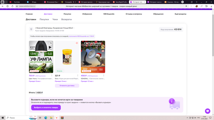The image size is (214, 120).
Task: Click the Yandex Browser taskbar icon
Action: [x=57, y=118]
